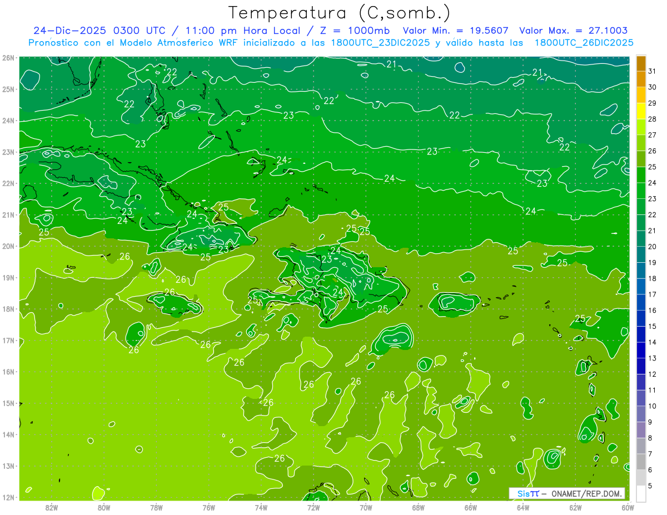Viewport: 667px width, 515px height.
Task: Select the blue swatch between 13 and 14
Action: pos(641,350)
